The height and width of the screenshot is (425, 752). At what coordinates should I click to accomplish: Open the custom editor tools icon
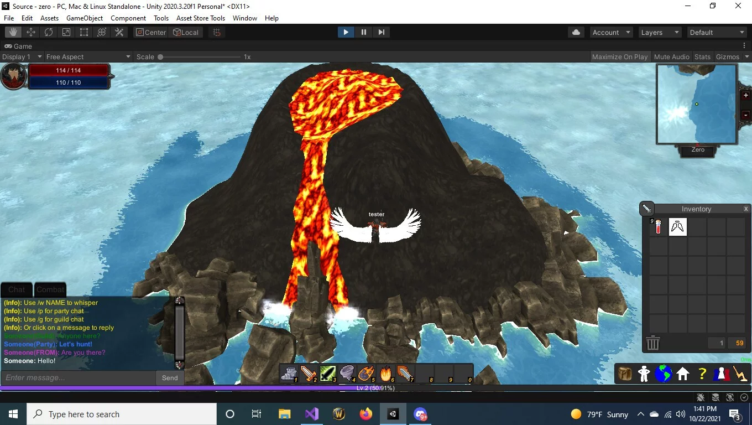(119, 32)
